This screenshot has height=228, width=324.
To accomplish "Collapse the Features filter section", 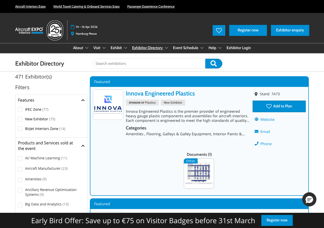I will [x=83, y=100].
